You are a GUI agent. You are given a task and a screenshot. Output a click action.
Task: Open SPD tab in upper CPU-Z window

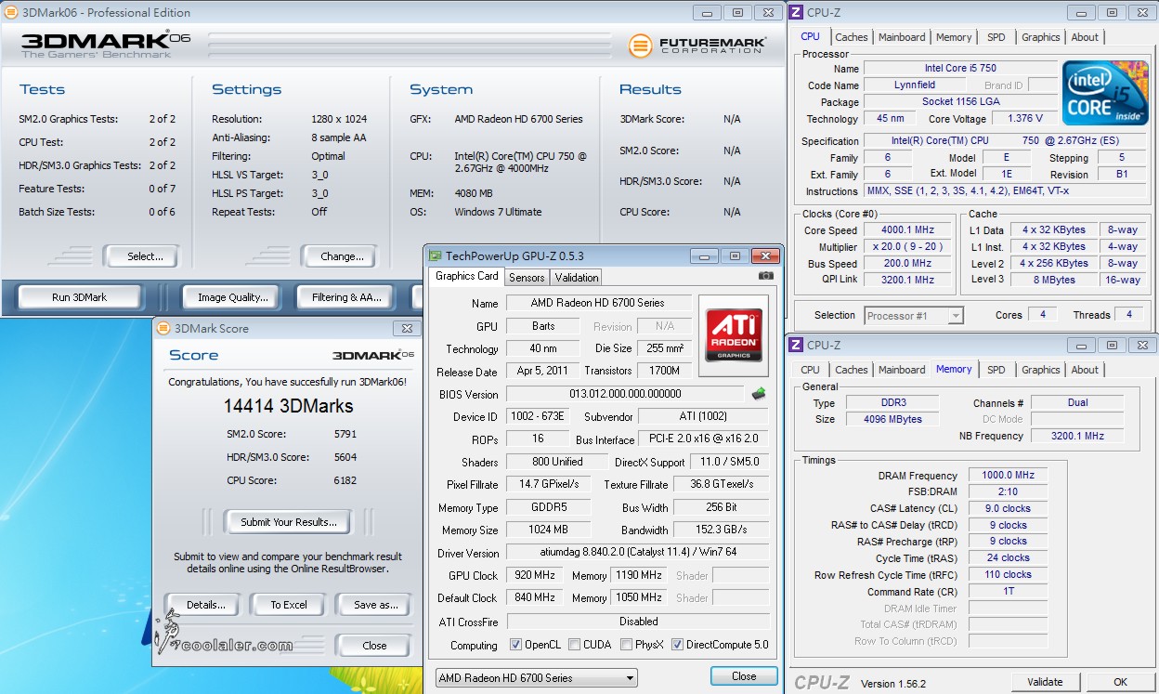[x=996, y=37]
